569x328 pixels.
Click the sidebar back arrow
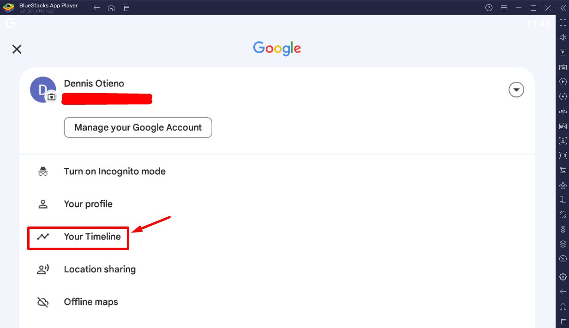(x=563, y=292)
